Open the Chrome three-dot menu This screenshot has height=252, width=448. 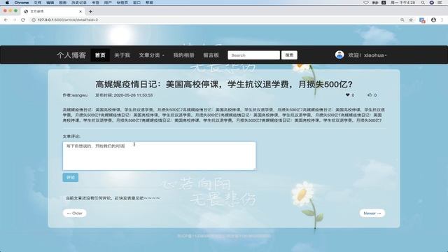pos(442,20)
